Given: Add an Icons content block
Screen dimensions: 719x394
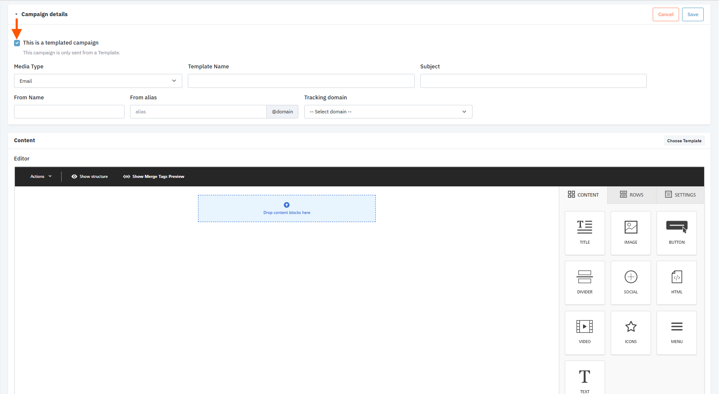Looking at the screenshot, I should pyautogui.click(x=631, y=333).
